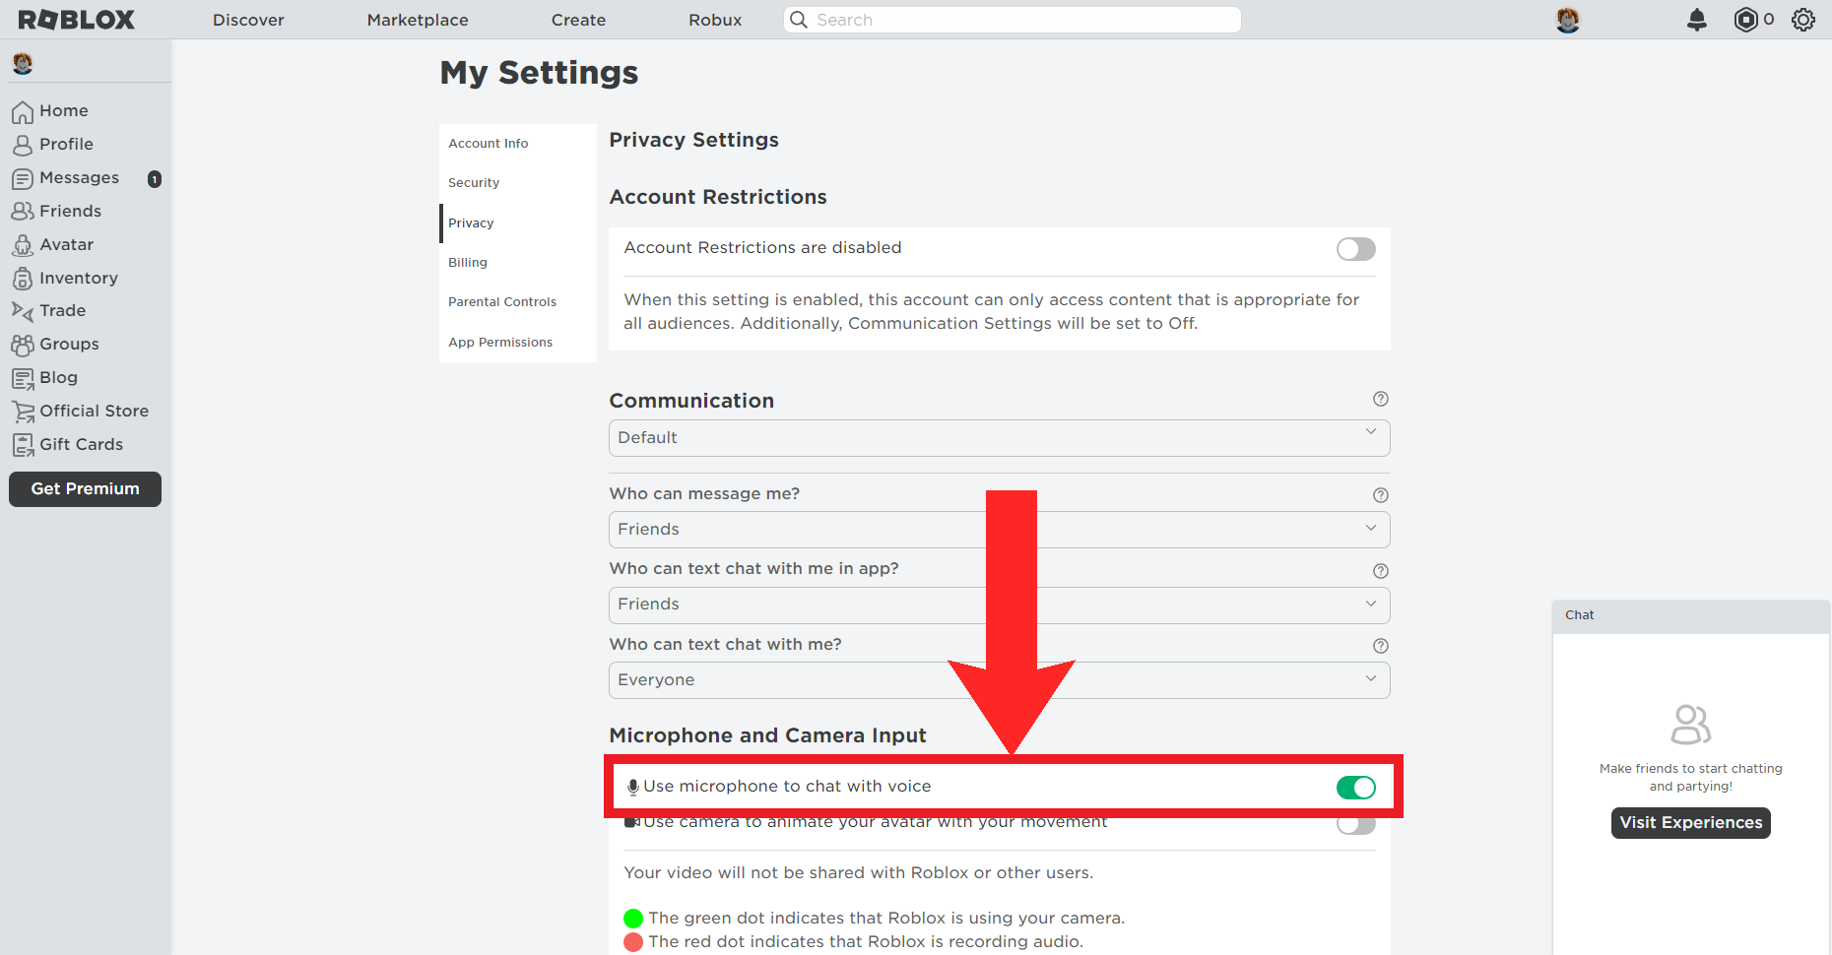Expand the Communication Default dropdown

999,438
